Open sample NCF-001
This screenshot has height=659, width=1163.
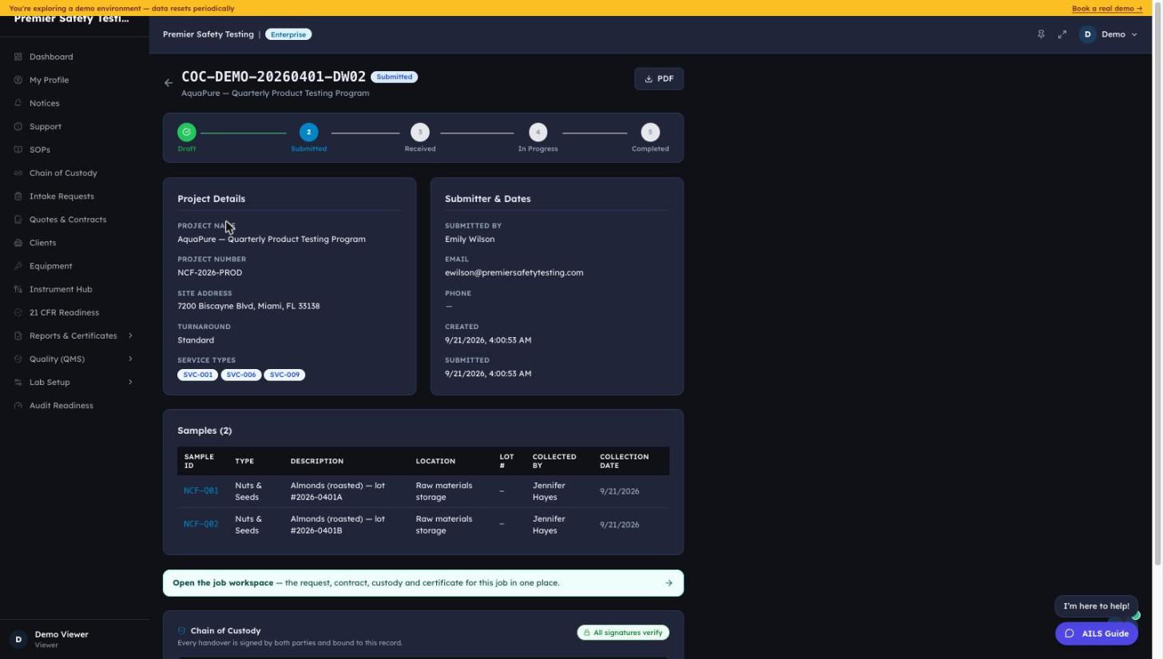(x=200, y=490)
